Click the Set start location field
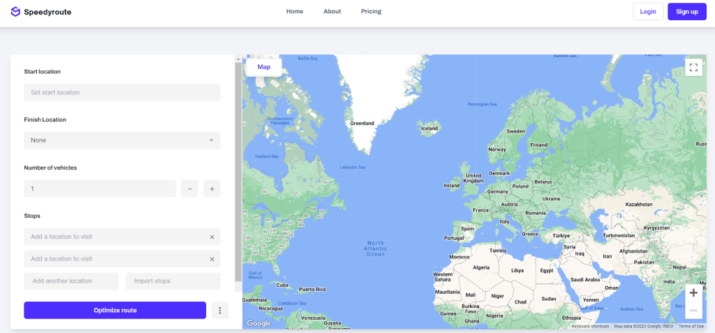This screenshot has width=715, height=333. [x=122, y=93]
